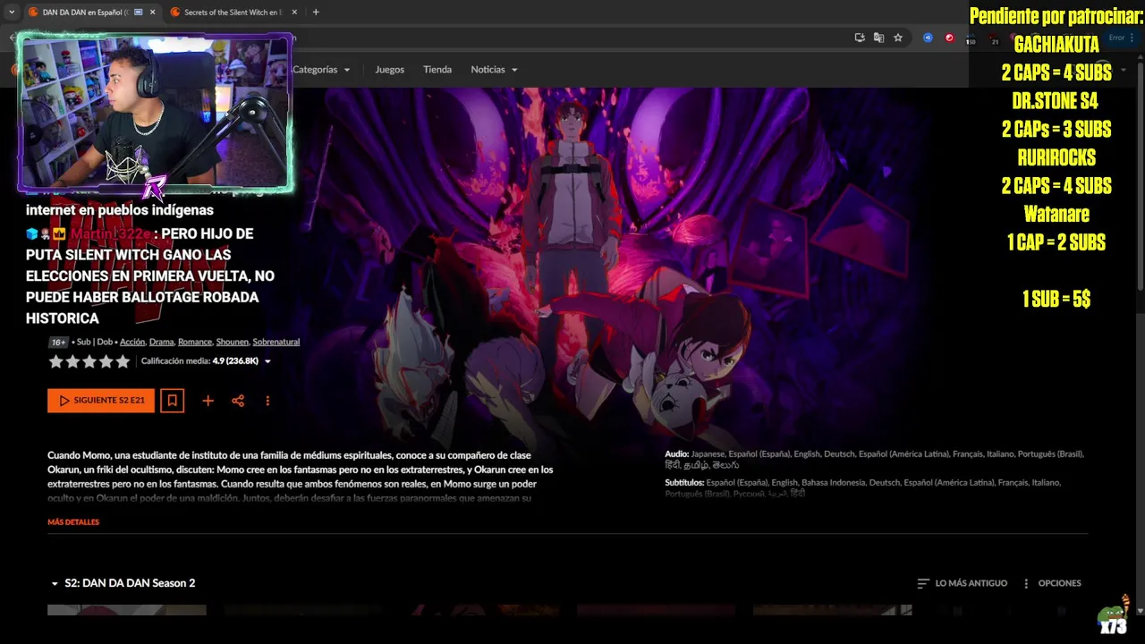Bookmark this page with the star icon
The height and width of the screenshot is (644, 1145).
tap(898, 38)
